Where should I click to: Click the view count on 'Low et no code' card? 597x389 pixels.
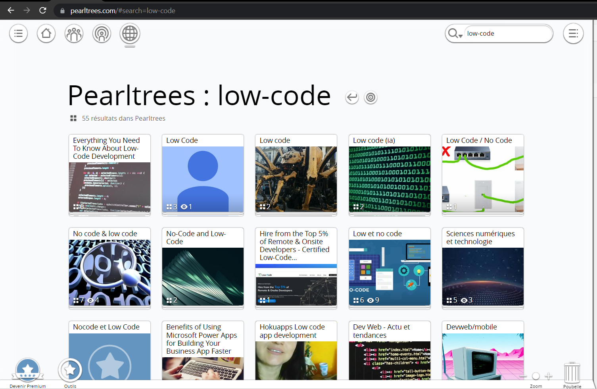point(373,300)
